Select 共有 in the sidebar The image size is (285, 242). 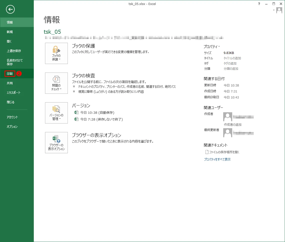17,83
